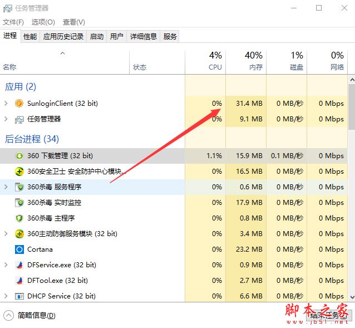Expand the 360杀毒 服务程序 row
The image size is (355, 328).
tap(6, 187)
